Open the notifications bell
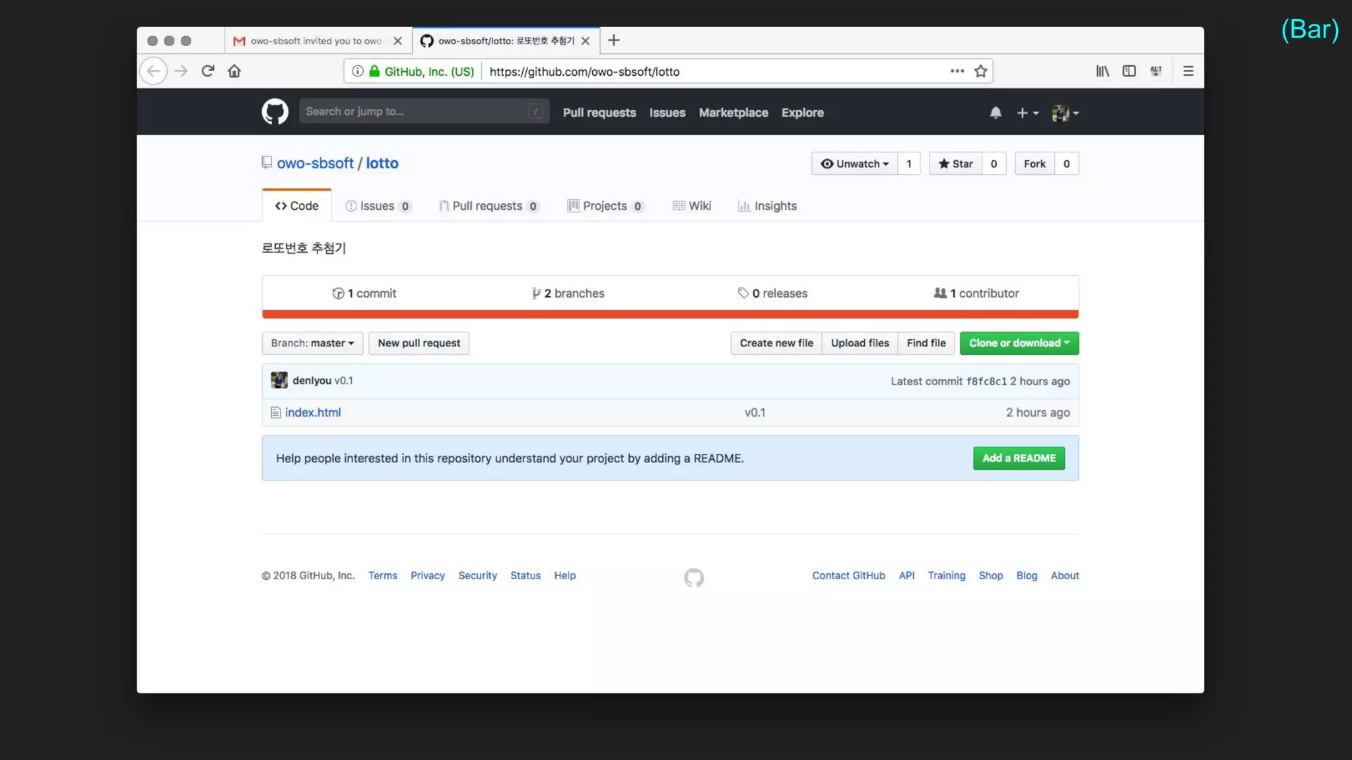The width and height of the screenshot is (1352, 760). pyautogui.click(x=996, y=113)
